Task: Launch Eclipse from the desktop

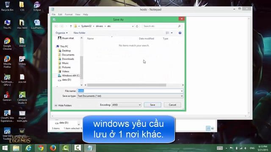Action: click(37, 6)
